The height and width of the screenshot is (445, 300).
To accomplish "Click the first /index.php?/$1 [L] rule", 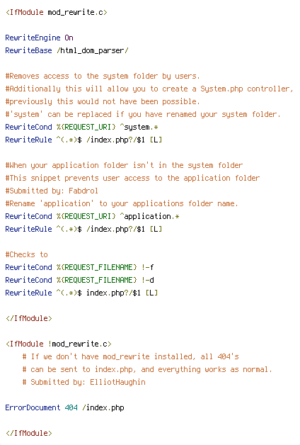I will (124, 140).
